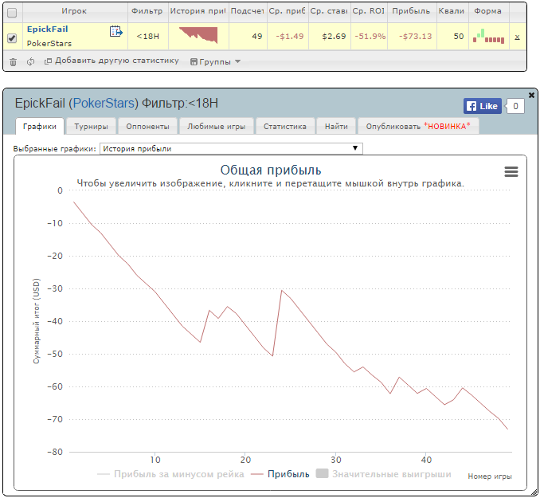The height and width of the screenshot is (498, 540).
Task: Click the Общая прибыль chart title
Action: (x=270, y=171)
